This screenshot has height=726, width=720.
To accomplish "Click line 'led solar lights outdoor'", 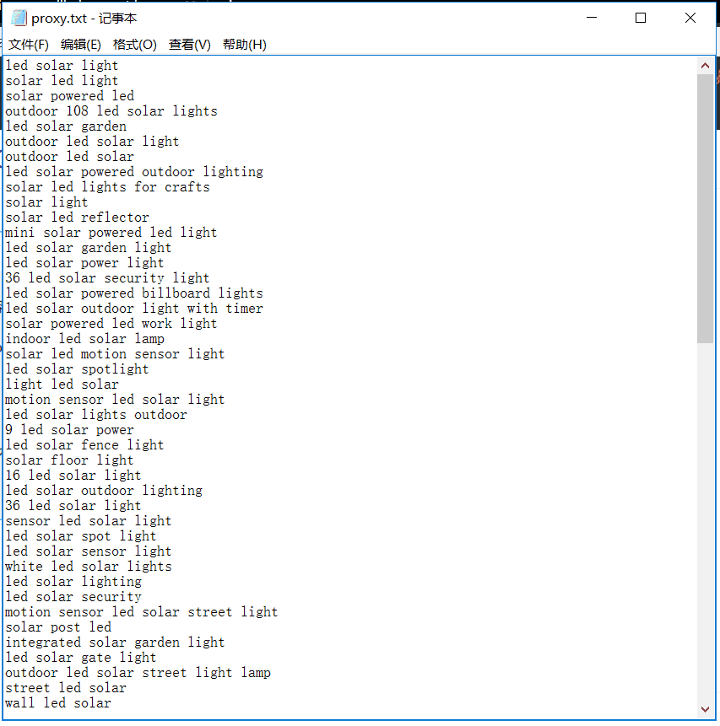I will pos(96,415).
